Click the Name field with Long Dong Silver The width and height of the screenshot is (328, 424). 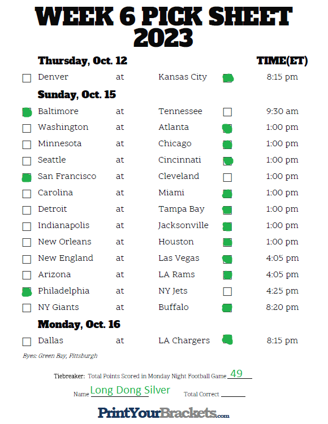(130, 390)
